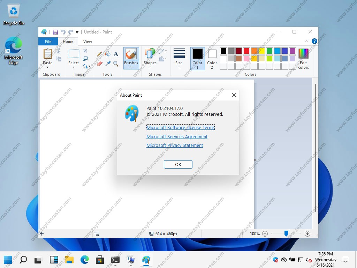Select the Magnifier tool
357x268 pixels.
[x=116, y=64]
